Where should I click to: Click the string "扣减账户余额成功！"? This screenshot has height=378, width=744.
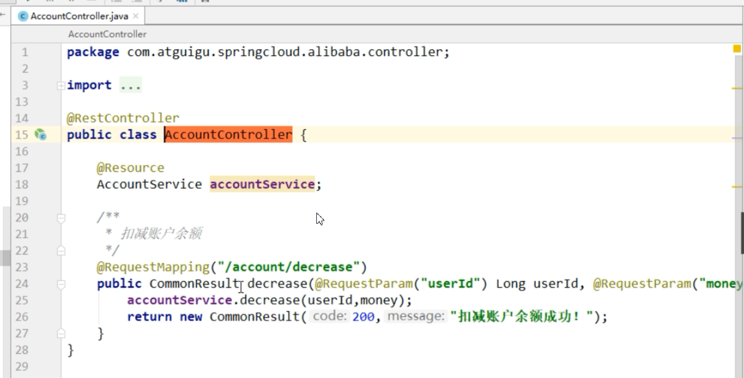522,317
